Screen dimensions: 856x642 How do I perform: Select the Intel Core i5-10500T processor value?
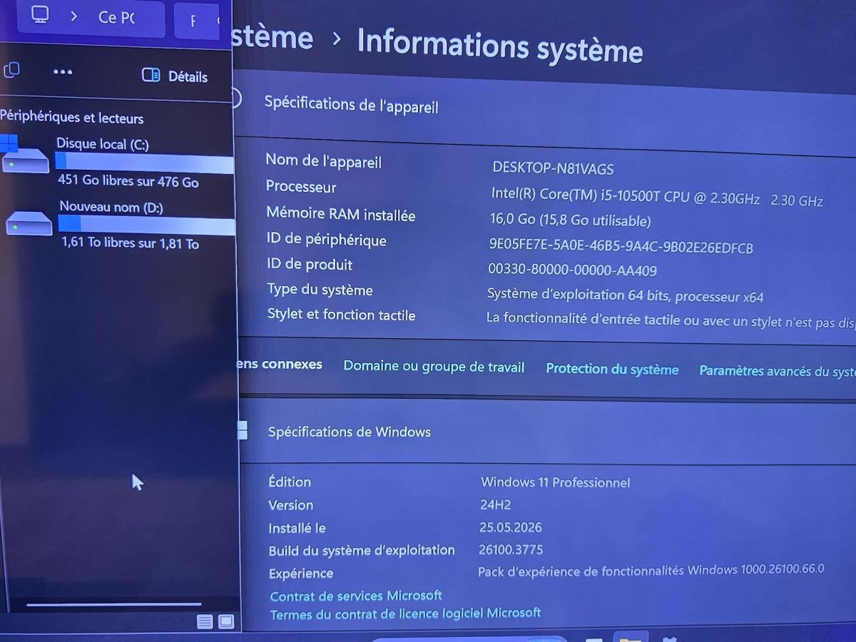(x=657, y=197)
